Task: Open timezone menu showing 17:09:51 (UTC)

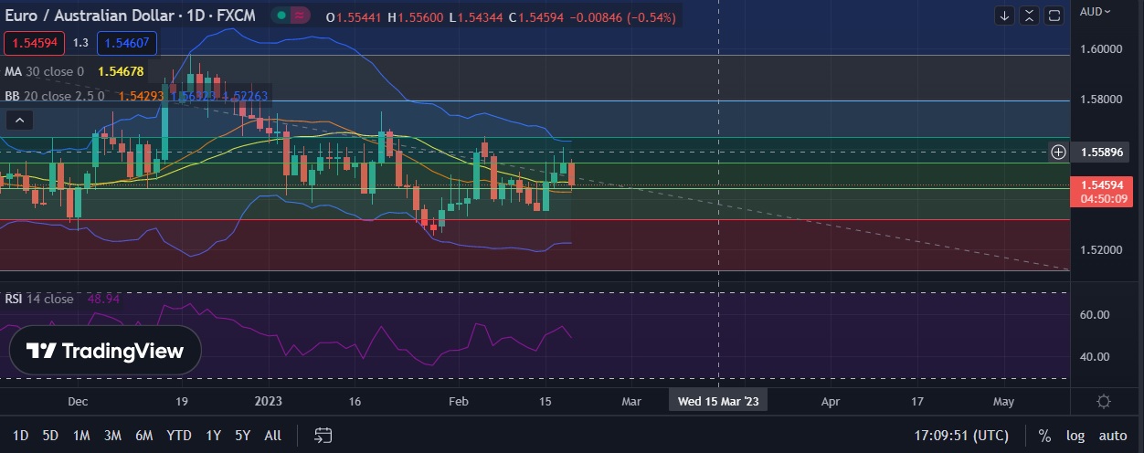Action: (962, 436)
